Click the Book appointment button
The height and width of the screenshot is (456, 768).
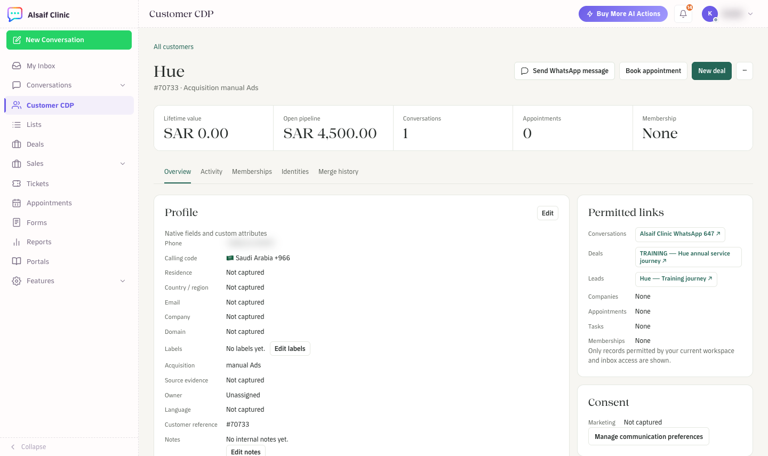tap(653, 71)
